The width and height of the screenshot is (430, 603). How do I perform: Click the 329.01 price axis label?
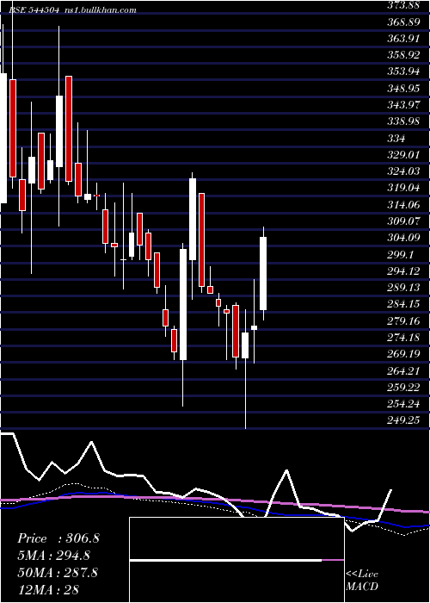pyautogui.click(x=403, y=154)
